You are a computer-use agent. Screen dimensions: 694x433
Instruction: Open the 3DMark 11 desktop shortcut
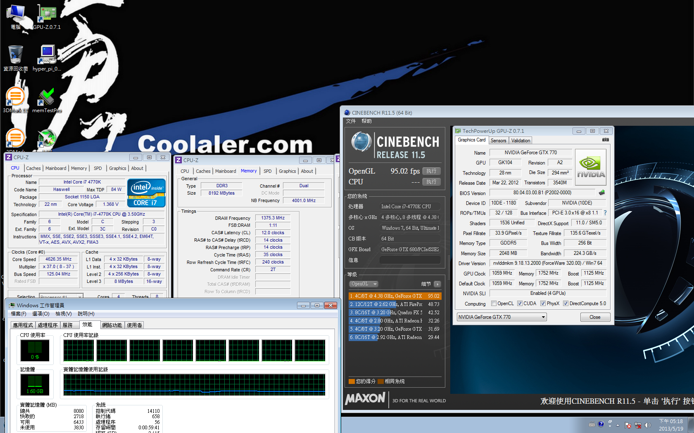tap(16, 100)
